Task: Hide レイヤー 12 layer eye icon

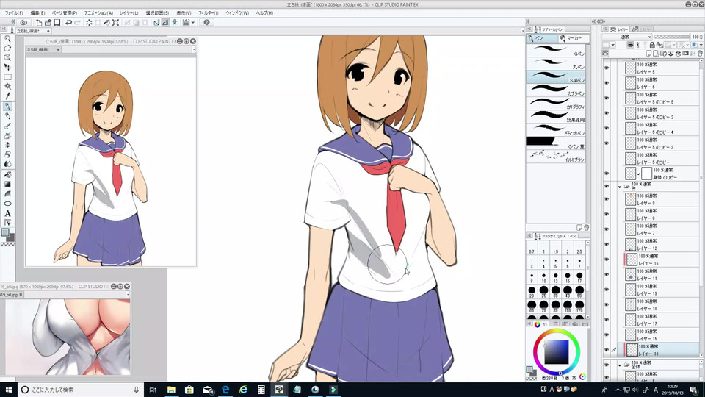Action: 607,244
